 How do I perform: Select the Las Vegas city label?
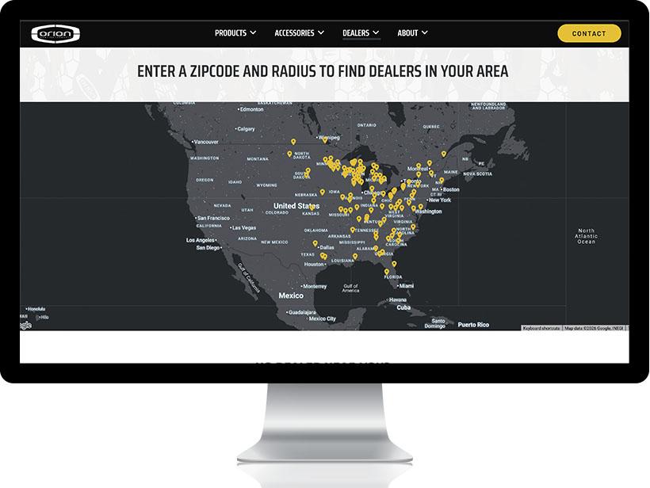tap(244, 228)
